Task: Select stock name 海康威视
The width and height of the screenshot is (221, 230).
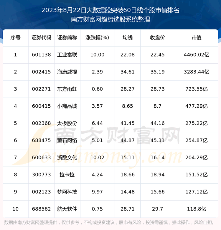Action: (67, 72)
